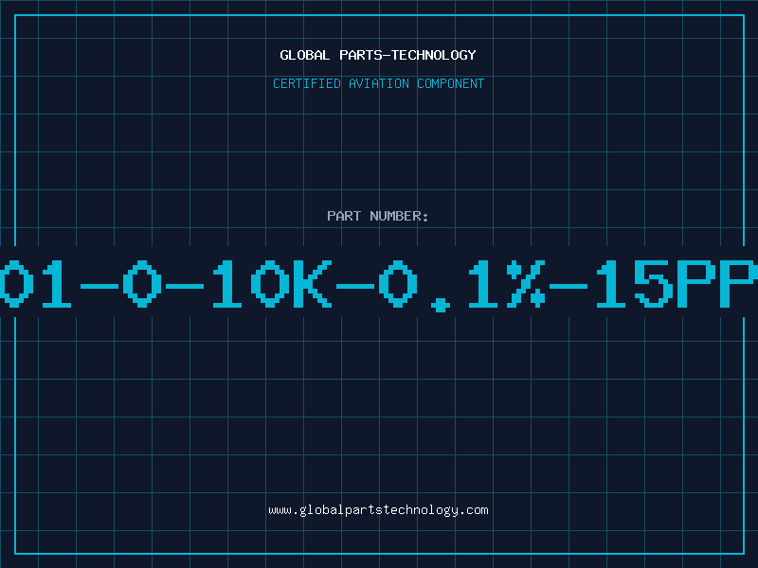The height and width of the screenshot is (568, 758).
Task: Open the www.globalpartstechnology.com link
Action: click(378, 510)
